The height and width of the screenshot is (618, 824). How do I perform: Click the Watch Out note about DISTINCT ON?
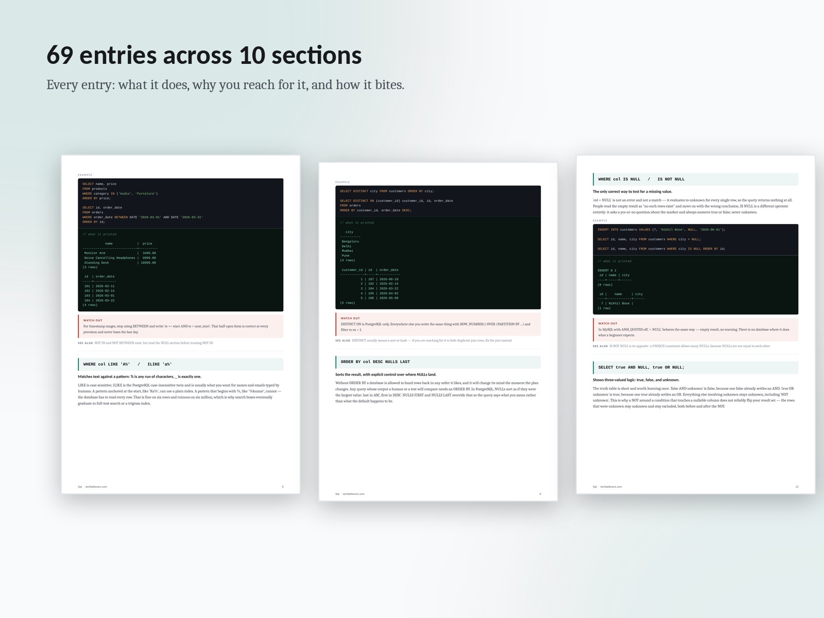tap(438, 324)
